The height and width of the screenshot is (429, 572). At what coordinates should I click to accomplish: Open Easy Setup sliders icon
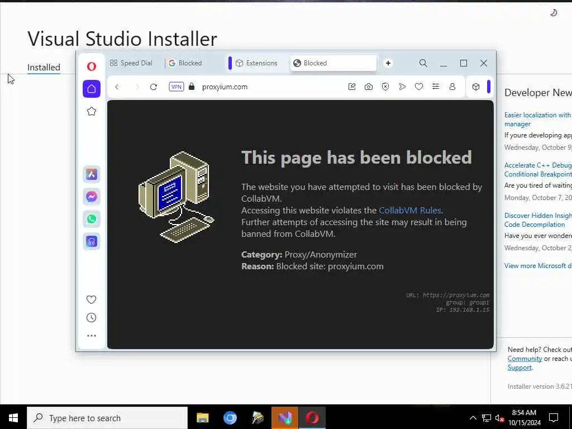coord(436,87)
